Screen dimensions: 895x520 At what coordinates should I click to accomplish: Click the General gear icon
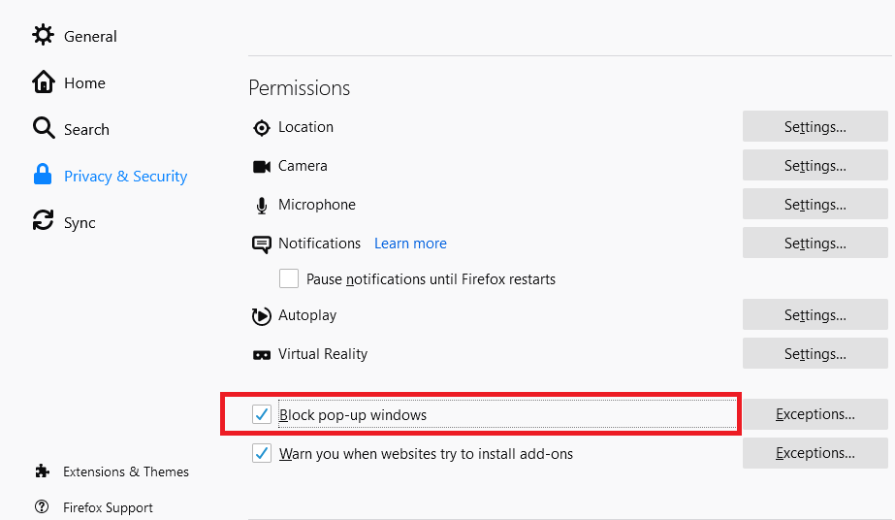click(x=44, y=36)
